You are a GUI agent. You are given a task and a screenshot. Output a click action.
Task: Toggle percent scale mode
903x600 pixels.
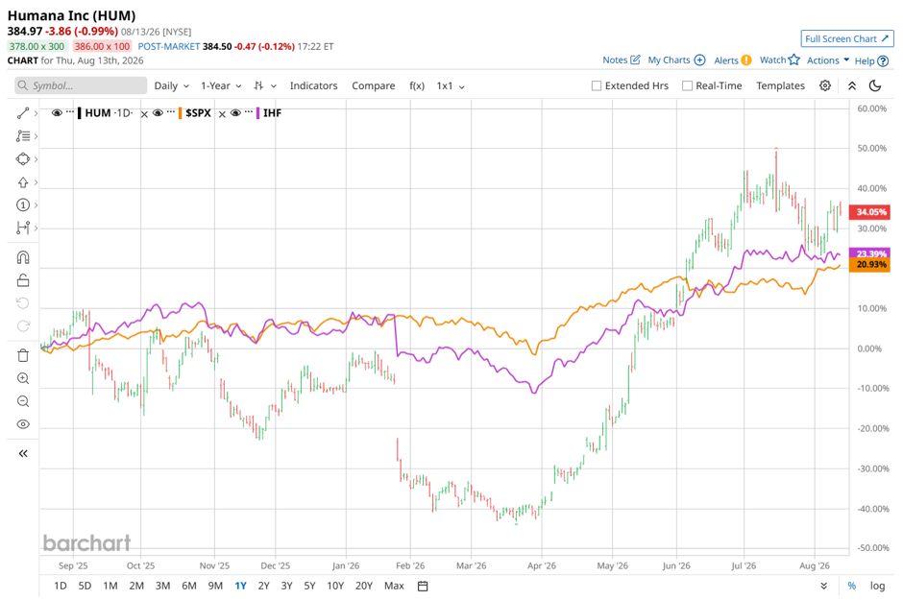click(852, 586)
